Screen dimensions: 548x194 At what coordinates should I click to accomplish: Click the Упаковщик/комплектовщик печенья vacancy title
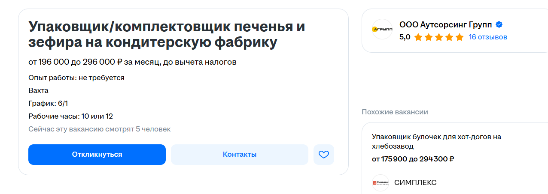pos(167,34)
